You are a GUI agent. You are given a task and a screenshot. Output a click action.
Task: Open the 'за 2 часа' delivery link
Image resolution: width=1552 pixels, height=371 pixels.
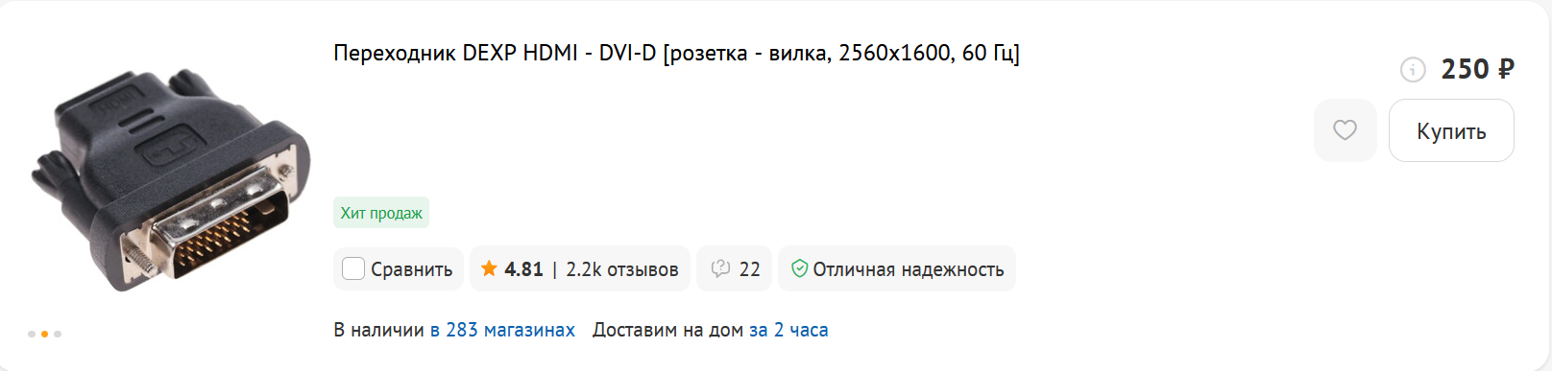coord(788,330)
